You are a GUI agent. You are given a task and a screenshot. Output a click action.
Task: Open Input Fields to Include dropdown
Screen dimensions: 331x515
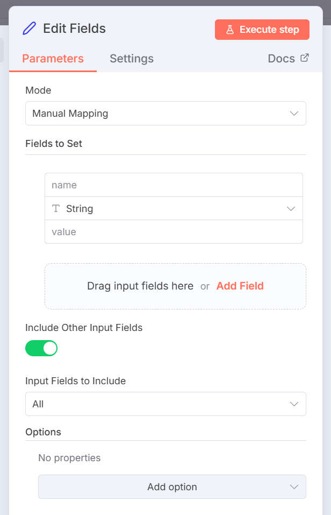coord(165,404)
